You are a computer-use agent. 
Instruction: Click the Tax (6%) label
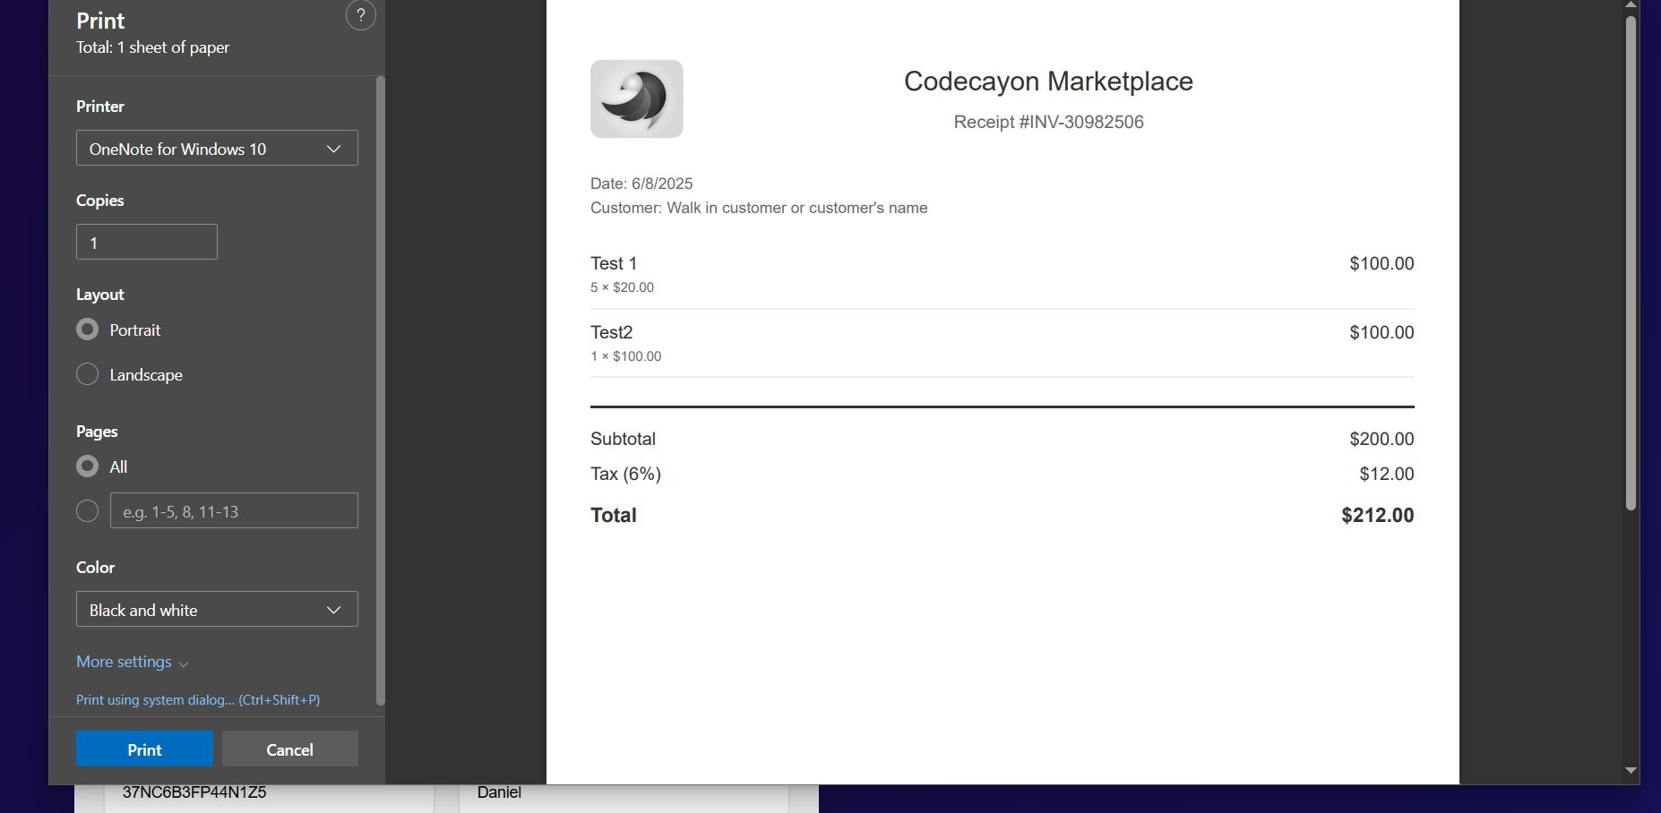625,474
